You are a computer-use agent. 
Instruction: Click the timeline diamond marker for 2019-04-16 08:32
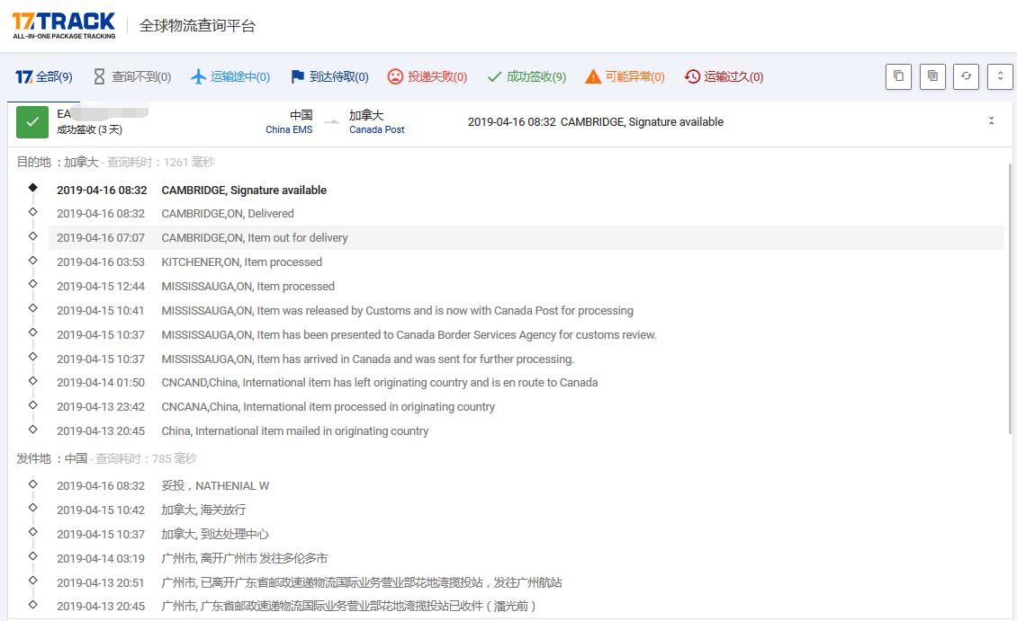click(x=34, y=187)
